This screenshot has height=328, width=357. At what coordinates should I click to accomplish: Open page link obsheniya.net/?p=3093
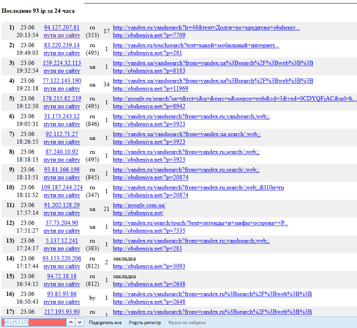[149, 266]
